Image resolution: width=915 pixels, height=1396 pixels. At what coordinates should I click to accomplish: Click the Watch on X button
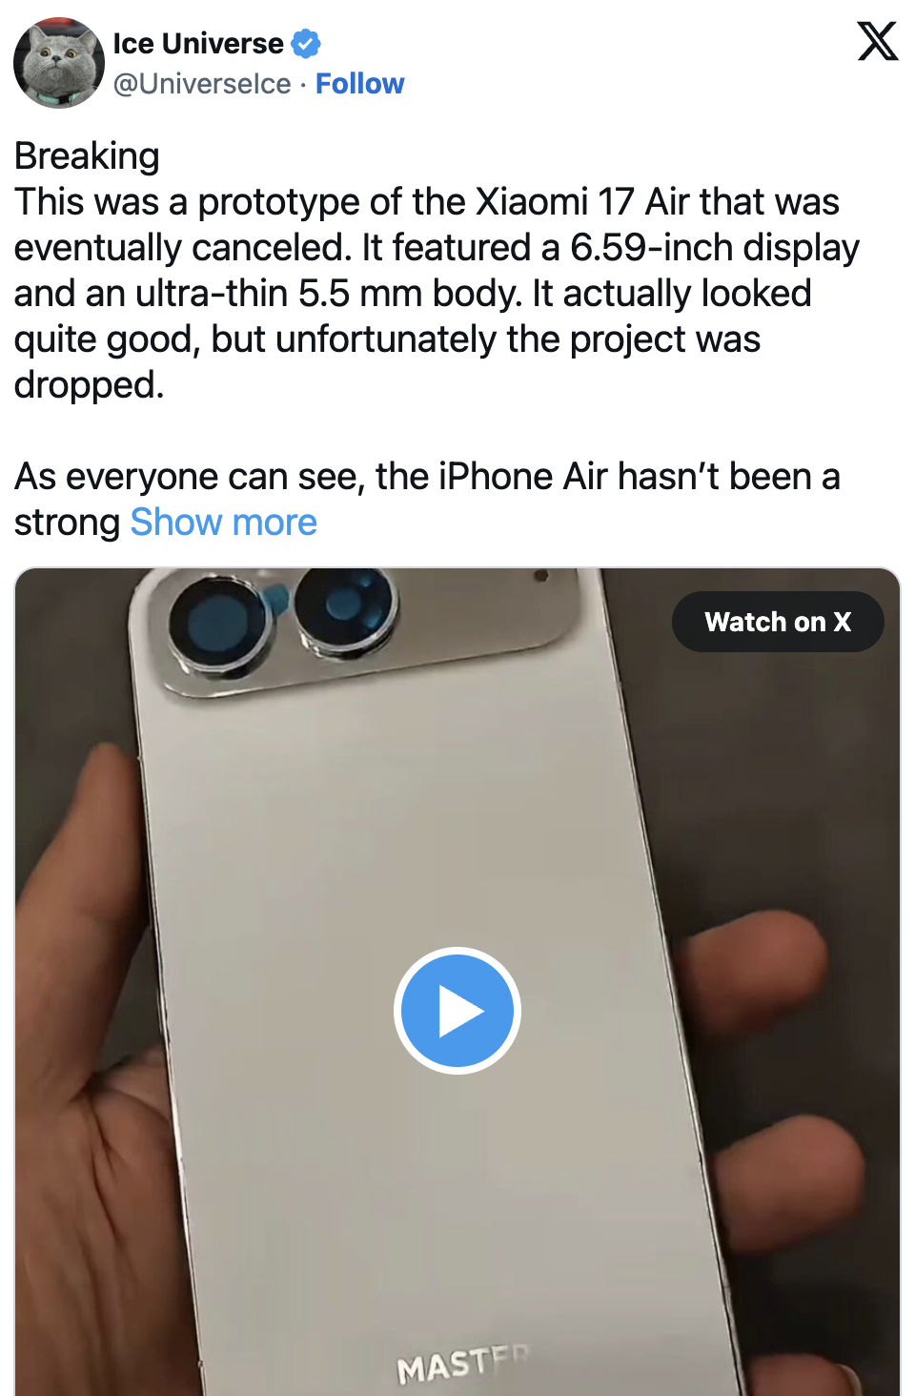(778, 622)
